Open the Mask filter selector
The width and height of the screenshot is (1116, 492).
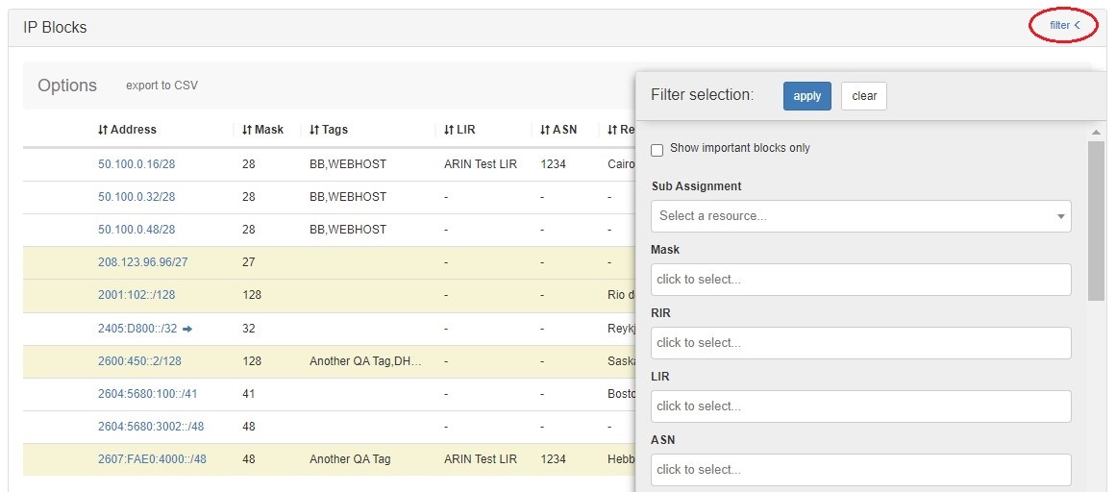point(860,280)
